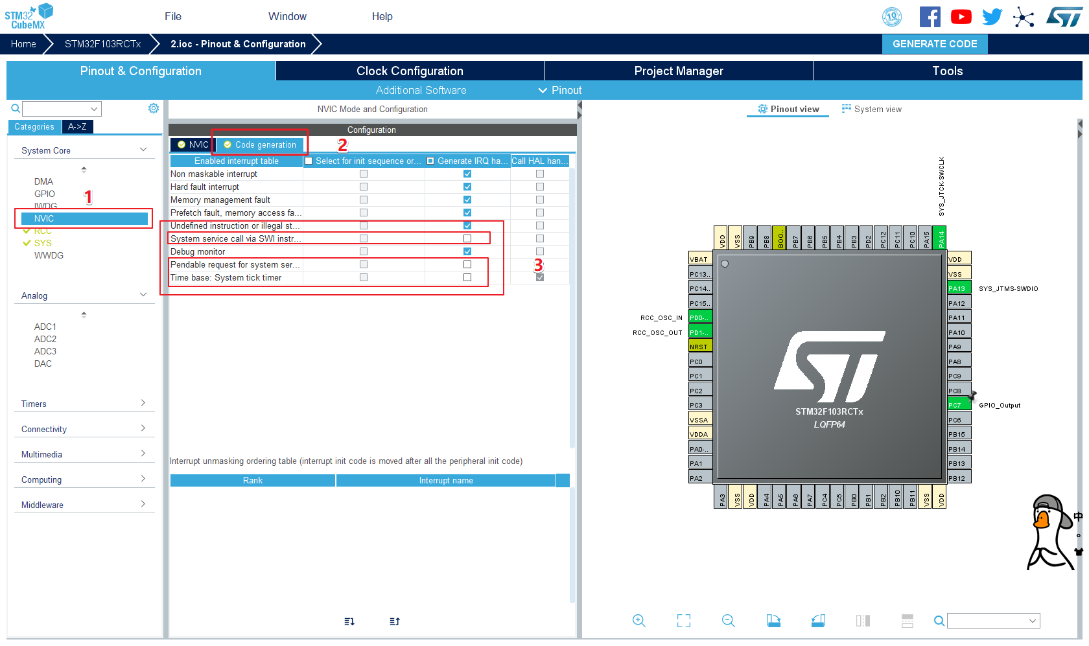Open the YouTube channel icon
Screen dimensions: 1089x646
pos(961,17)
